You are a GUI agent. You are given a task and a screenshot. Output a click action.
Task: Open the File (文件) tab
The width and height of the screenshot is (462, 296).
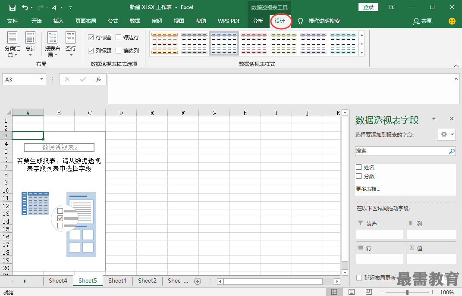[x=13, y=21]
